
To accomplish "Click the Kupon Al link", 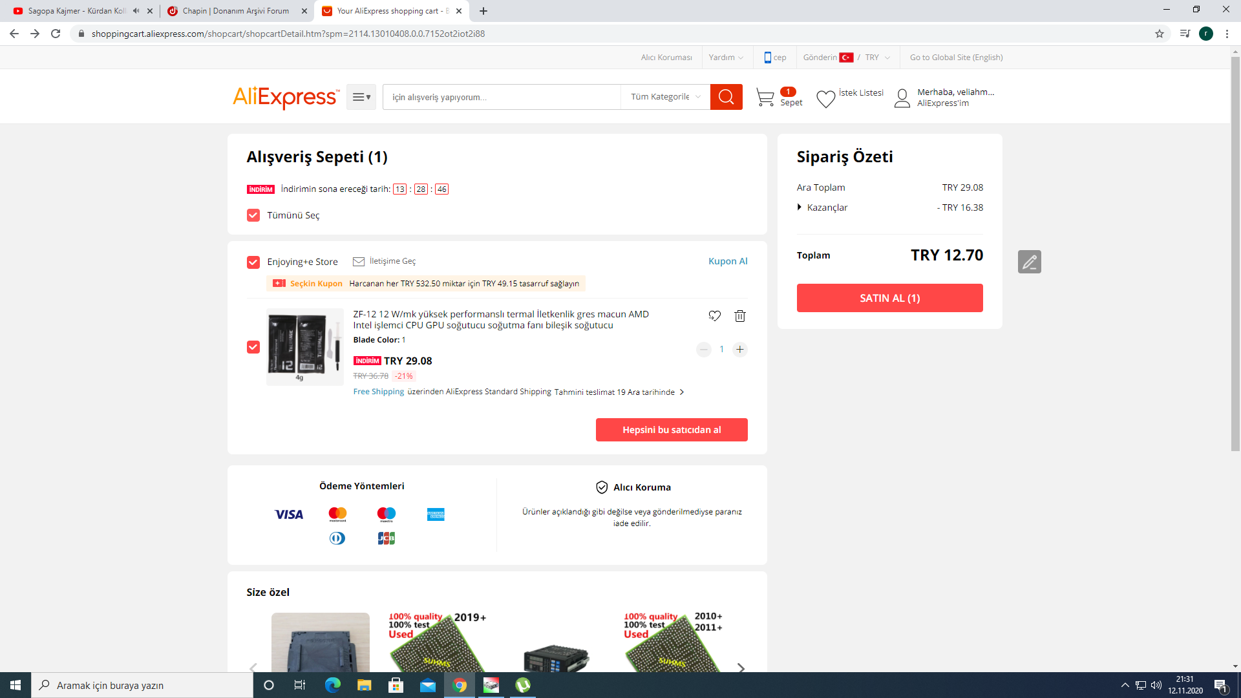I will coord(727,261).
